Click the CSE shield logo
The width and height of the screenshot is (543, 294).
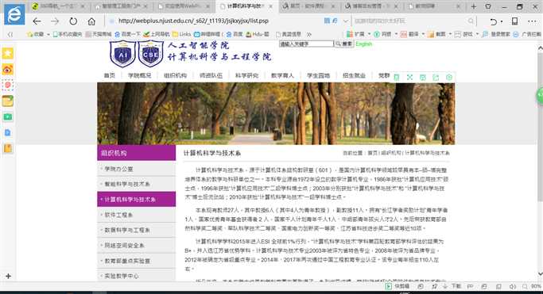150,54
